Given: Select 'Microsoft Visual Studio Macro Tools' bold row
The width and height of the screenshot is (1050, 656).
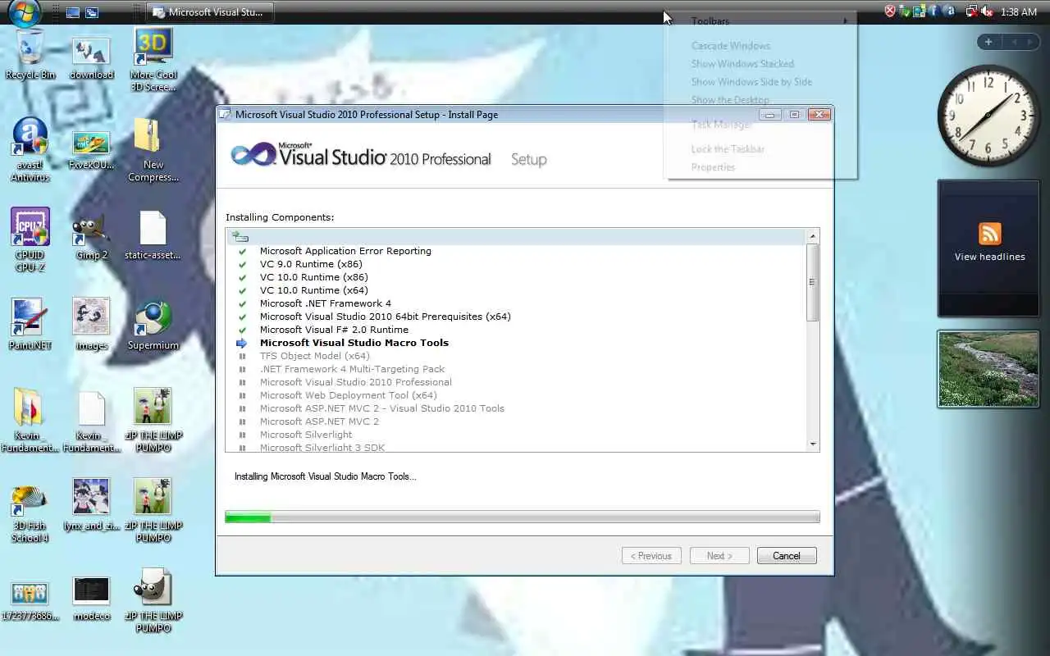Looking at the screenshot, I should (x=354, y=343).
